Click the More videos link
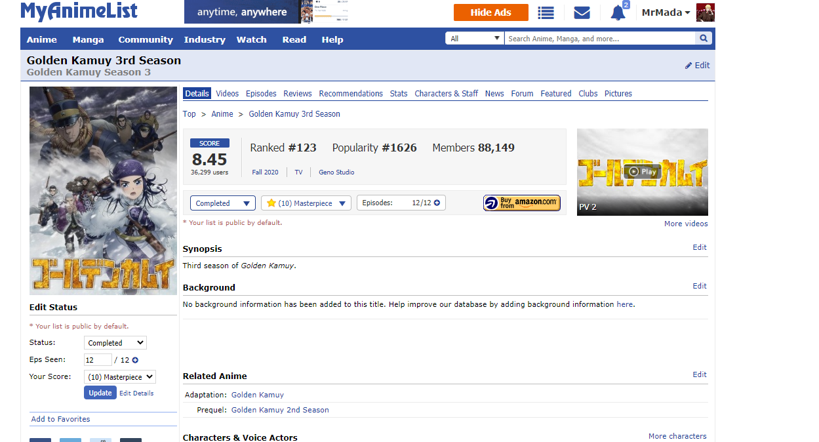The image size is (819, 442). (x=686, y=224)
